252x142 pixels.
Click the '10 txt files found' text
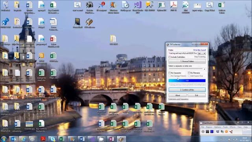click(x=199, y=50)
